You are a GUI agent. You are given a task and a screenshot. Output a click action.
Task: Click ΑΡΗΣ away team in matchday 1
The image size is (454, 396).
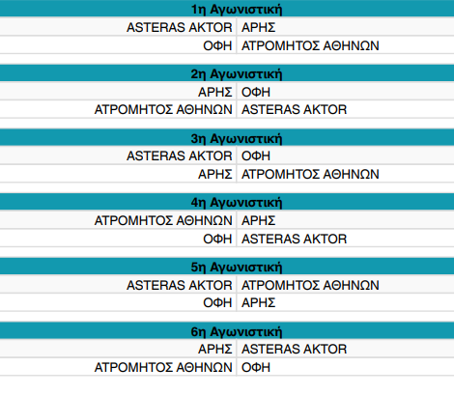click(x=259, y=27)
